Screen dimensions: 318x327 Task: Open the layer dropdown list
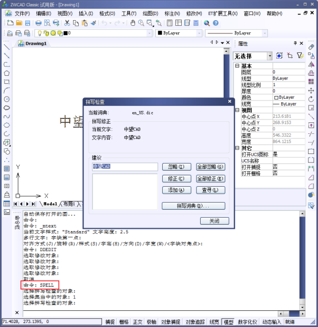149,33
